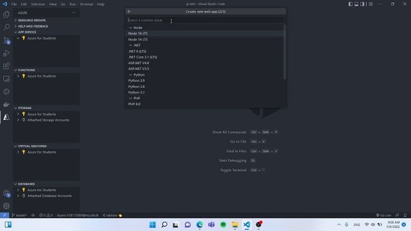The image size is (411, 231).
Task: Open the Remote Explorer view
Action: [x=6, y=79]
